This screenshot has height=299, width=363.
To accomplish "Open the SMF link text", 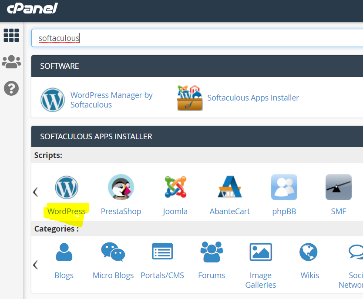I will coord(339,211).
